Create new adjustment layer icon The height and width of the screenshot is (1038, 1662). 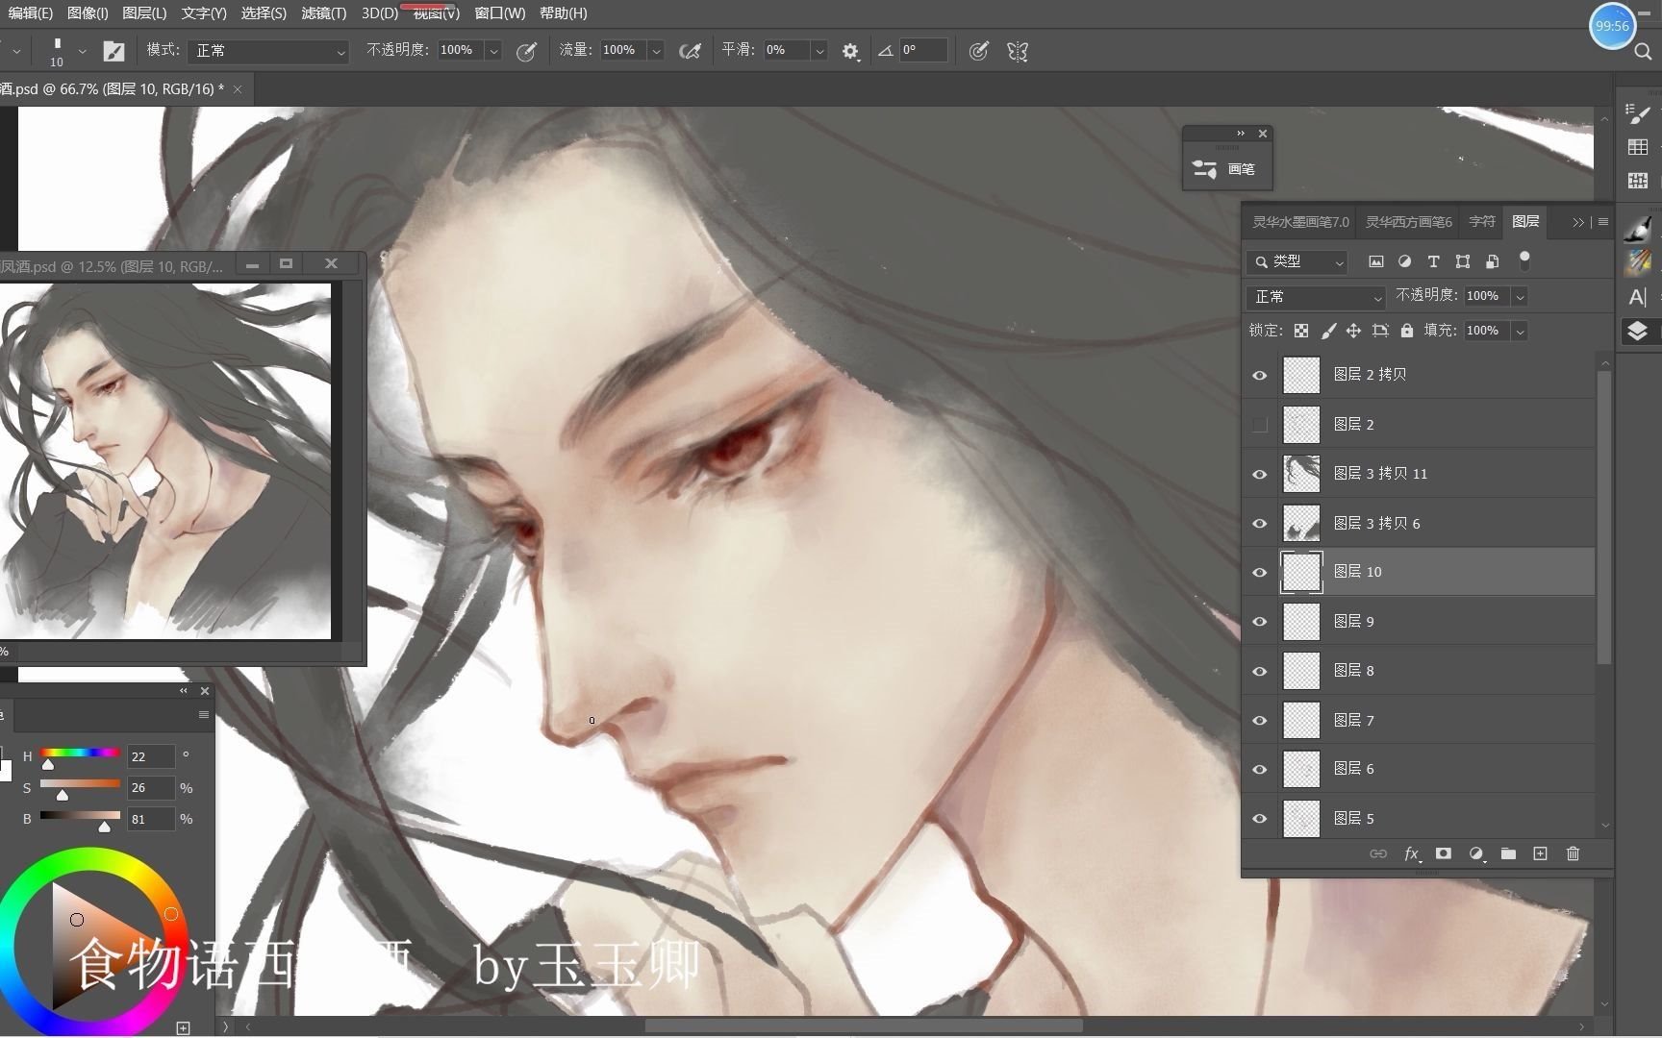(1476, 853)
